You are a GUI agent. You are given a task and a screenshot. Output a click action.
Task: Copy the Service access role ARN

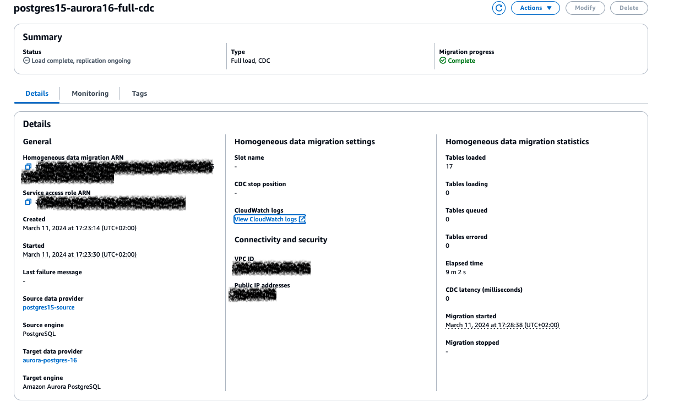(28, 202)
